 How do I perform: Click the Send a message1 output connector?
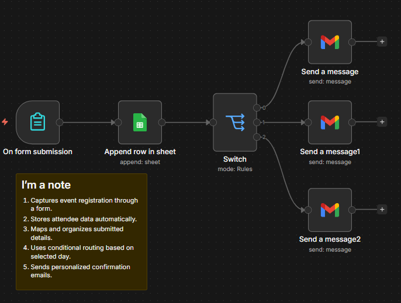click(x=352, y=123)
